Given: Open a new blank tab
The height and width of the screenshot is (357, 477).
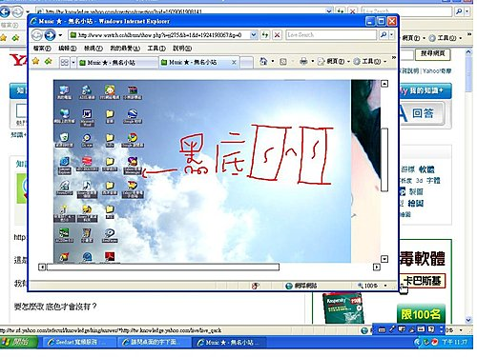Looking at the screenshot, I should coord(246,63).
